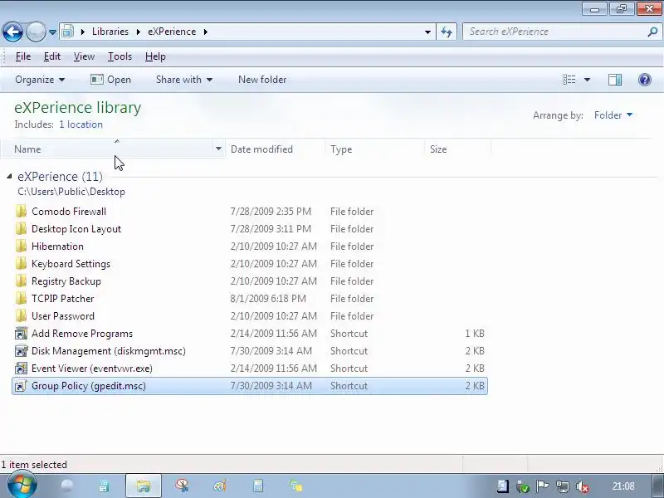Viewport: 664px width, 498px height.
Task: Click the Libraries root icon in address bar
Action: tap(68, 32)
